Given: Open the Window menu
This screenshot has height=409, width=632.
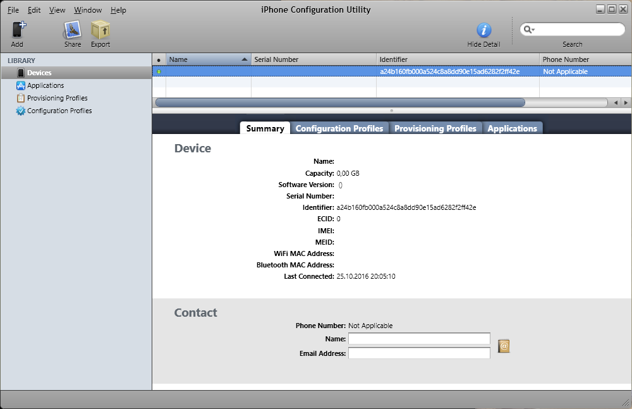Looking at the screenshot, I should [x=87, y=10].
